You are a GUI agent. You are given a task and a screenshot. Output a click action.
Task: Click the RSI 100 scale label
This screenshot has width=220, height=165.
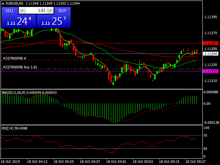[x=206, y=128]
